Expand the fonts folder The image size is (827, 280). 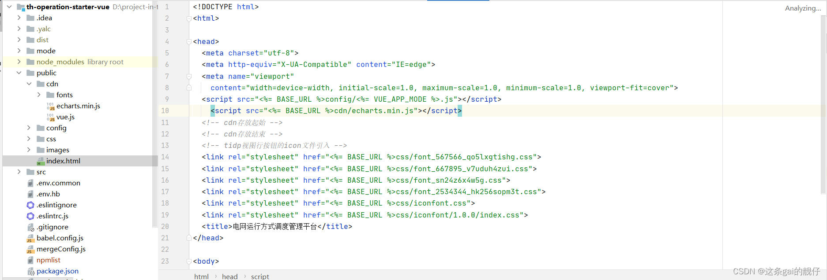pyautogui.click(x=39, y=95)
